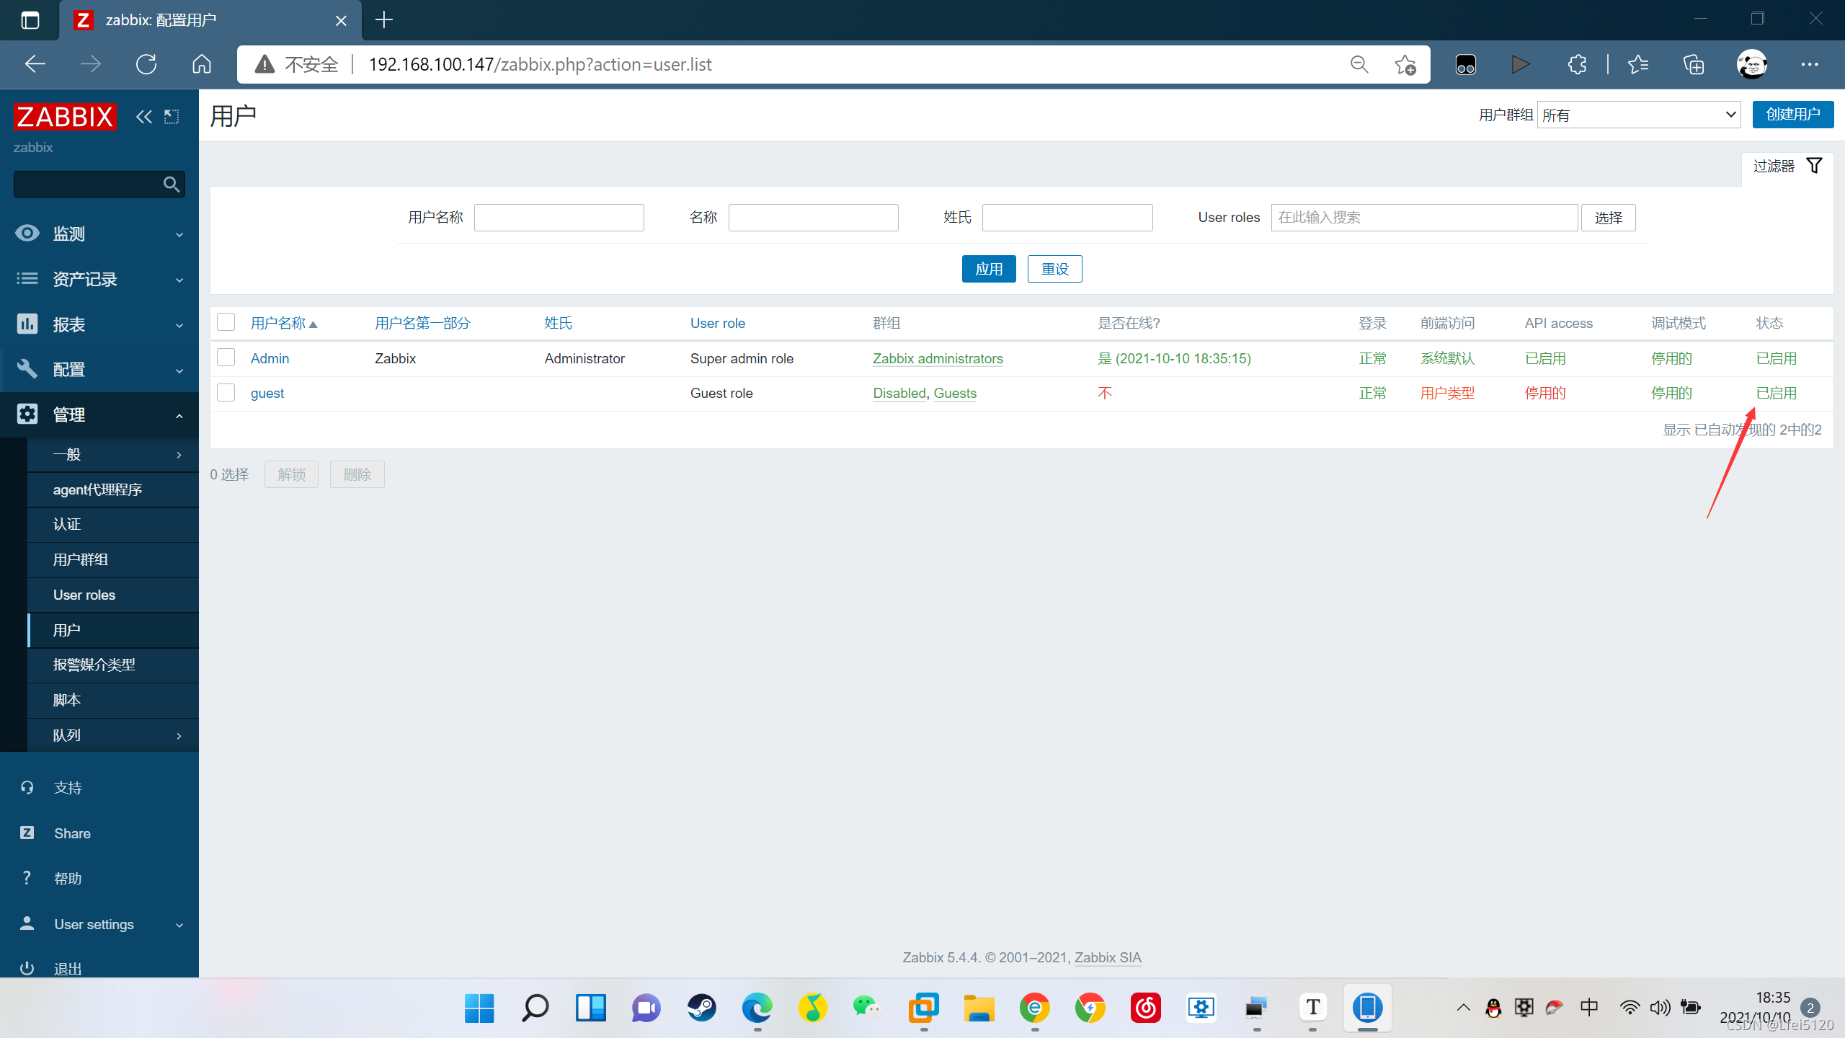This screenshot has width=1845, height=1038.
Task: Toggle kiosk mode icon beside the logo
Action: click(172, 117)
